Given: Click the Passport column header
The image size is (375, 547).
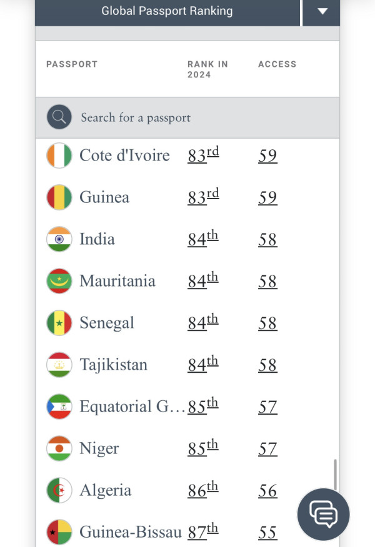Looking at the screenshot, I should pos(72,64).
